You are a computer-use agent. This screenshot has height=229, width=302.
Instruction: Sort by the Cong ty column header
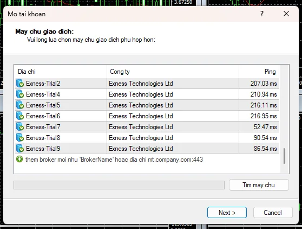(173, 72)
